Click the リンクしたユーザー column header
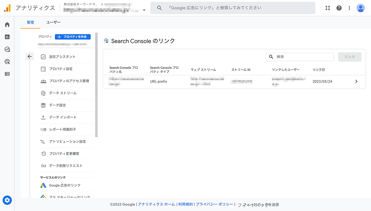The height and width of the screenshot is (211, 371). click(x=286, y=70)
